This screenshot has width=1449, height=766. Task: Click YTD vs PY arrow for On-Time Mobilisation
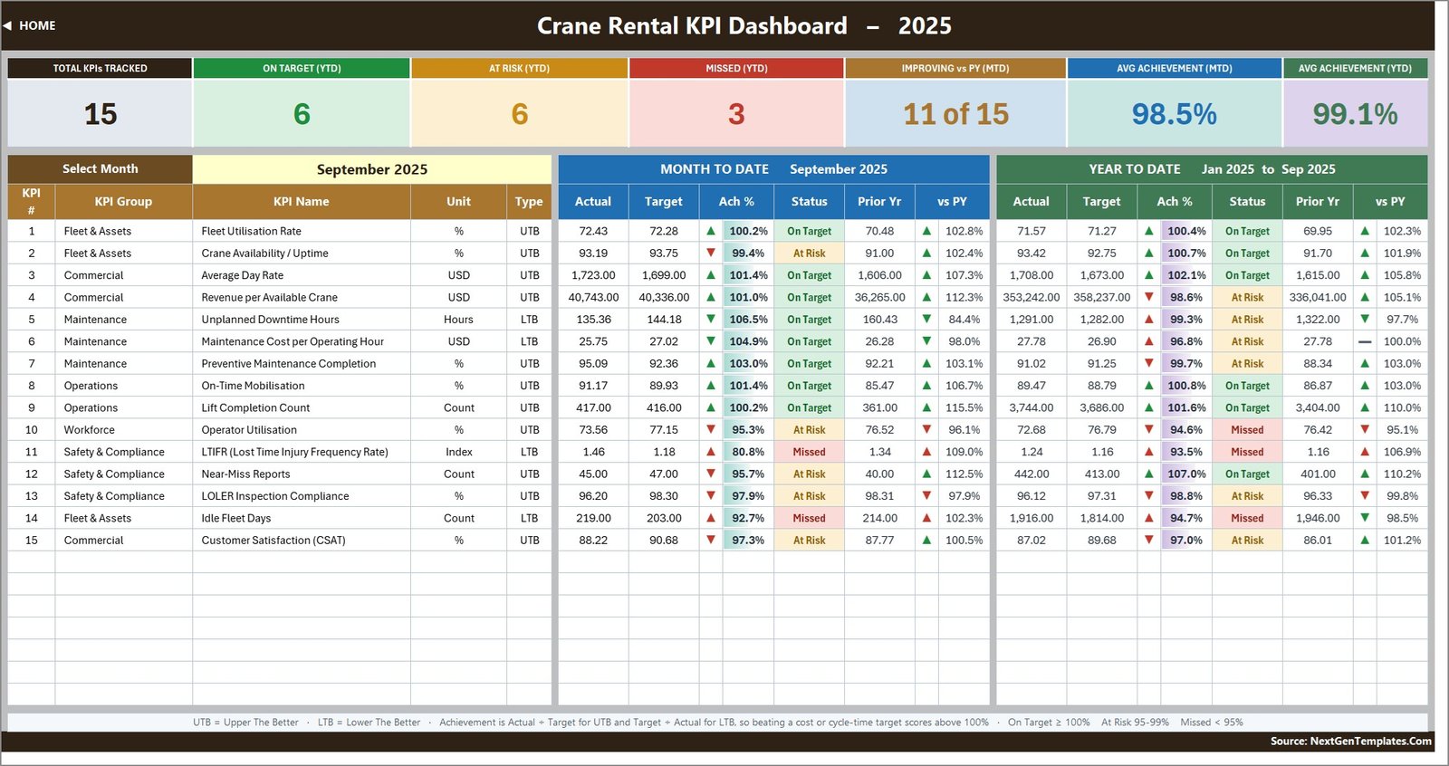(1365, 386)
